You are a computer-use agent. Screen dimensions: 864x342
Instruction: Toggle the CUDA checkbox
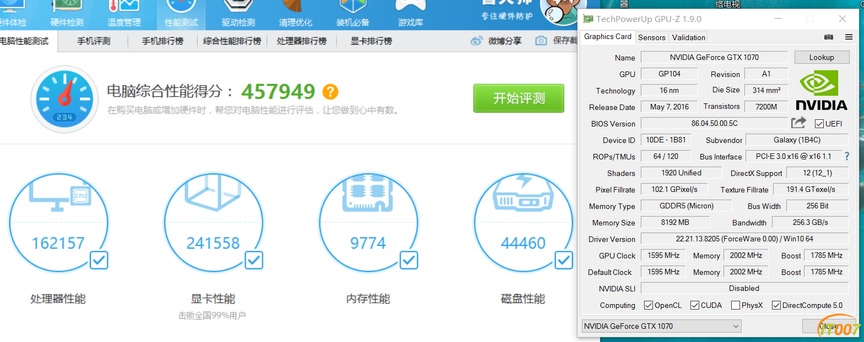[x=695, y=305]
